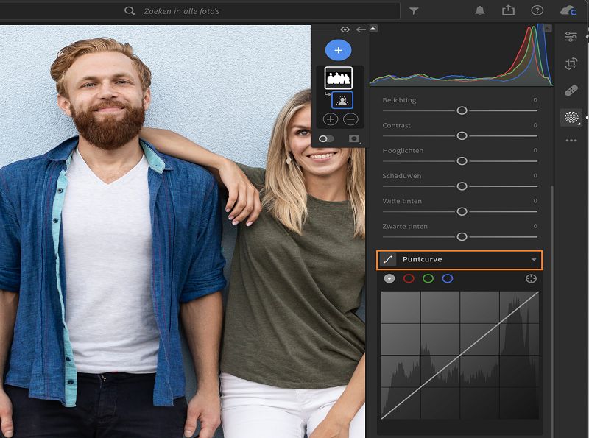Toggle the mask panel on/off switch

coord(325,138)
